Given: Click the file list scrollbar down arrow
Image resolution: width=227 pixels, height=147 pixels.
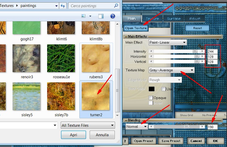Looking at the screenshot, I should [x=117, y=115].
